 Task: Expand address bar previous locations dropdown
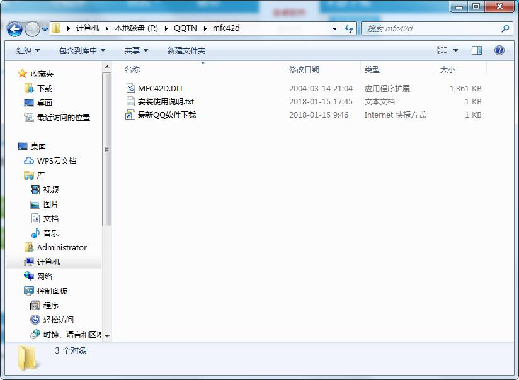pyautogui.click(x=335, y=29)
